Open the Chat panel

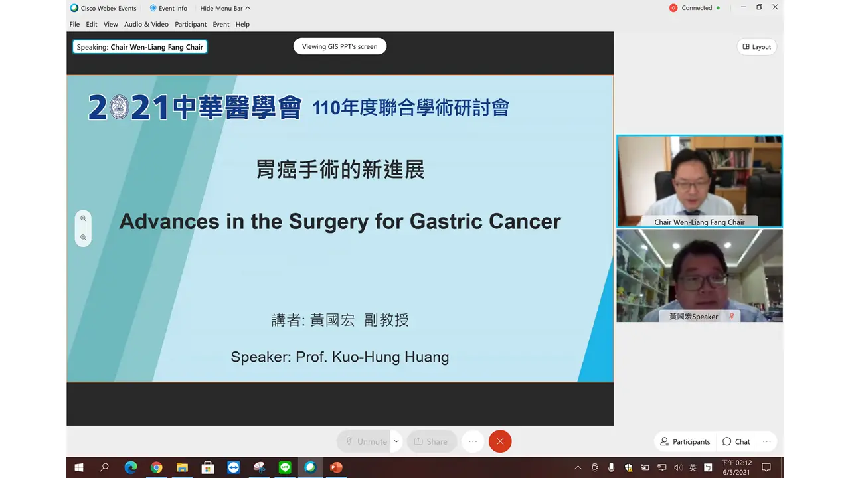[x=736, y=441]
